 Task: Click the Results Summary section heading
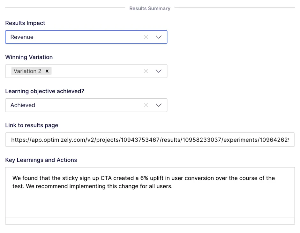tap(150, 8)
